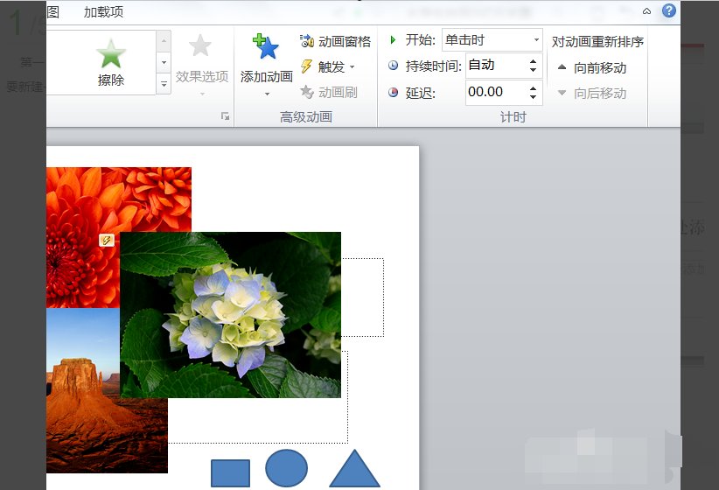This screenshot has width=719, height=490.
Task: Expand the 效果选项 dropdown arrow
Action: pos(202,94)
